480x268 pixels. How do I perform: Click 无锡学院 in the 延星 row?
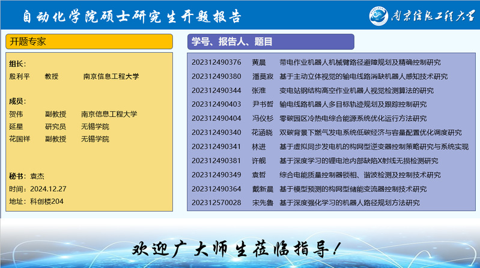coord(96,127)
